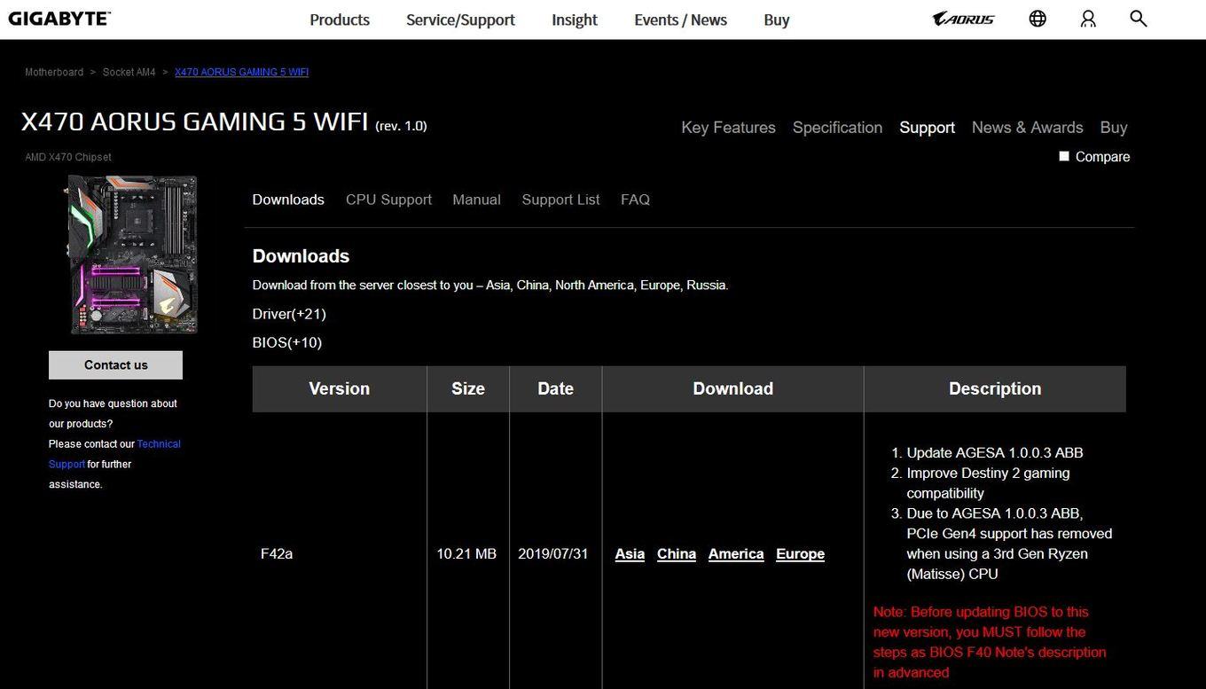Click the Size column header
The image size is (1206, 689).
pos(468,389)
